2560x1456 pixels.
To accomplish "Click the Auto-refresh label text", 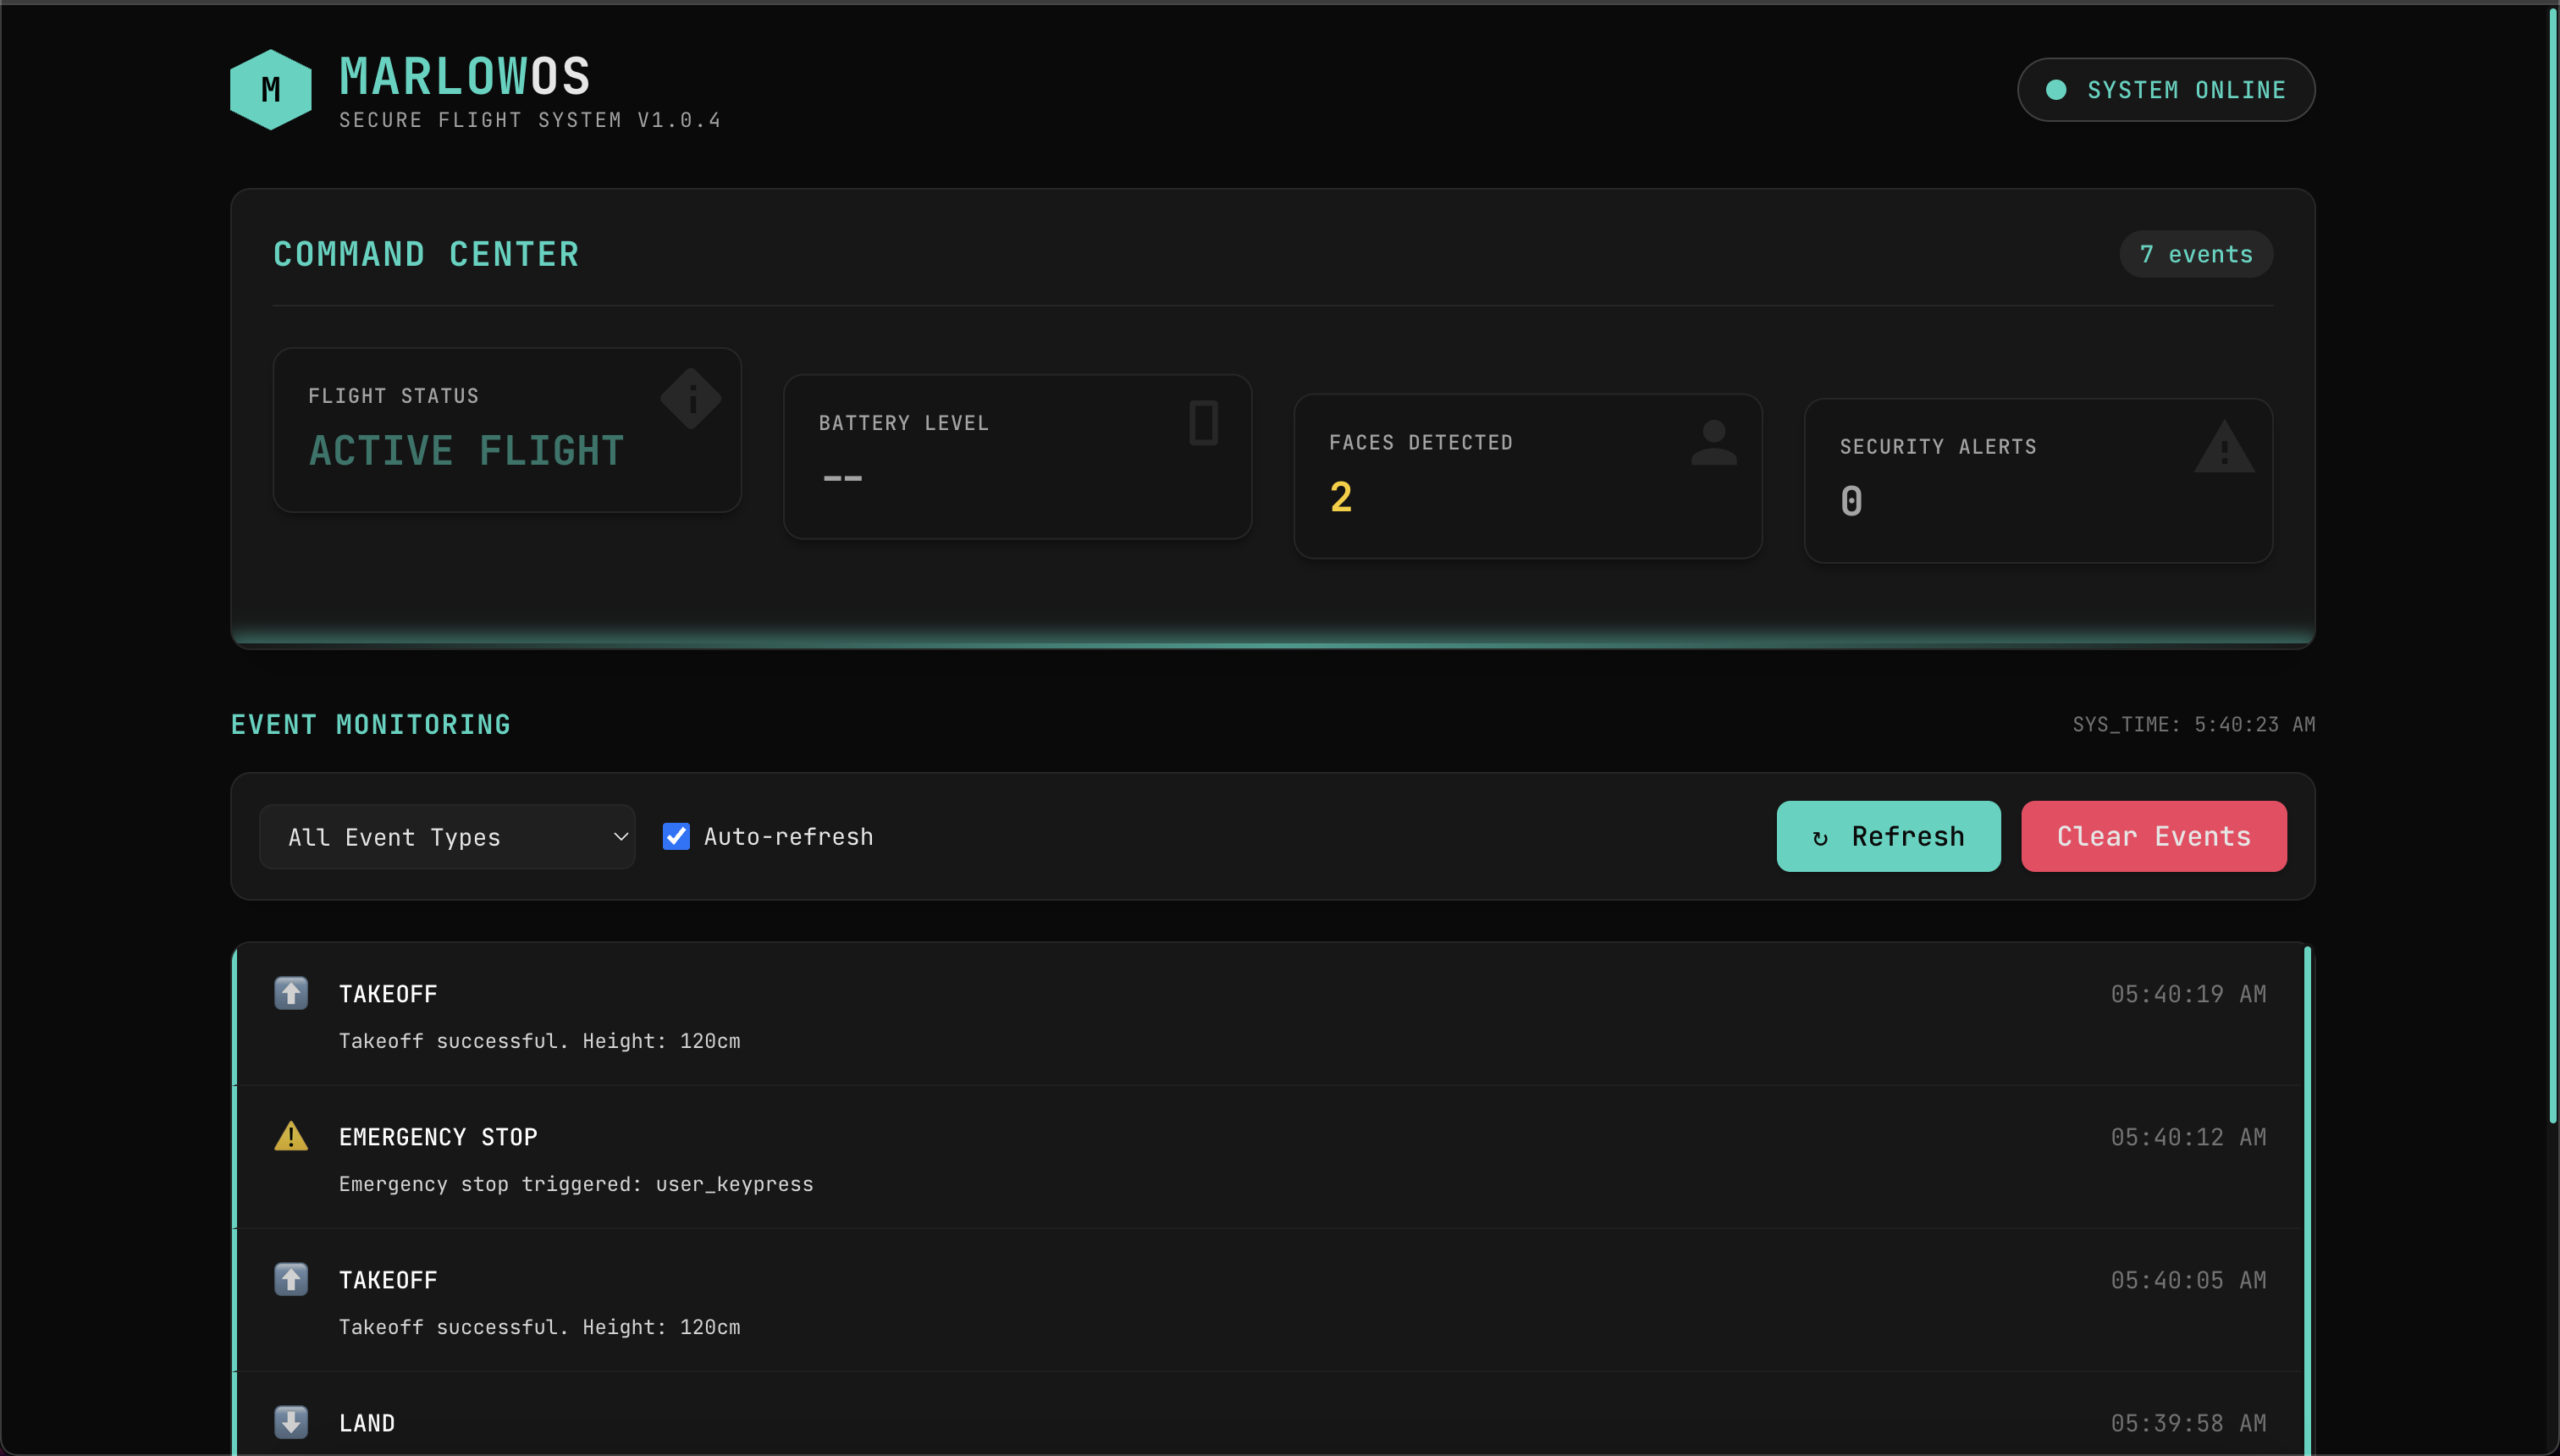I will point(788,836).
